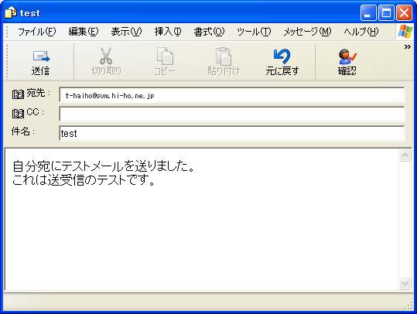The width and height of the screenshot is (417, 314).
Task: Open address book via 宛先 book icon
Action: tap(18, 94)
